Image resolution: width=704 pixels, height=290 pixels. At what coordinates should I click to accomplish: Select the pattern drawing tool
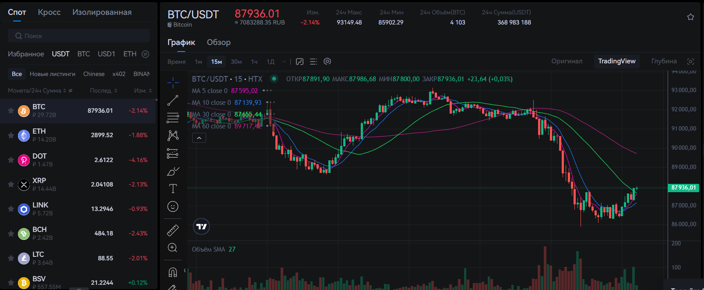coord(173,135)
